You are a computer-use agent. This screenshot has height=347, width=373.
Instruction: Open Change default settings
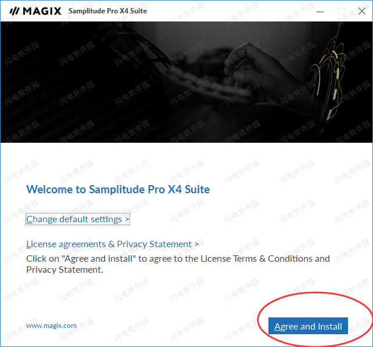pos(78,219)
